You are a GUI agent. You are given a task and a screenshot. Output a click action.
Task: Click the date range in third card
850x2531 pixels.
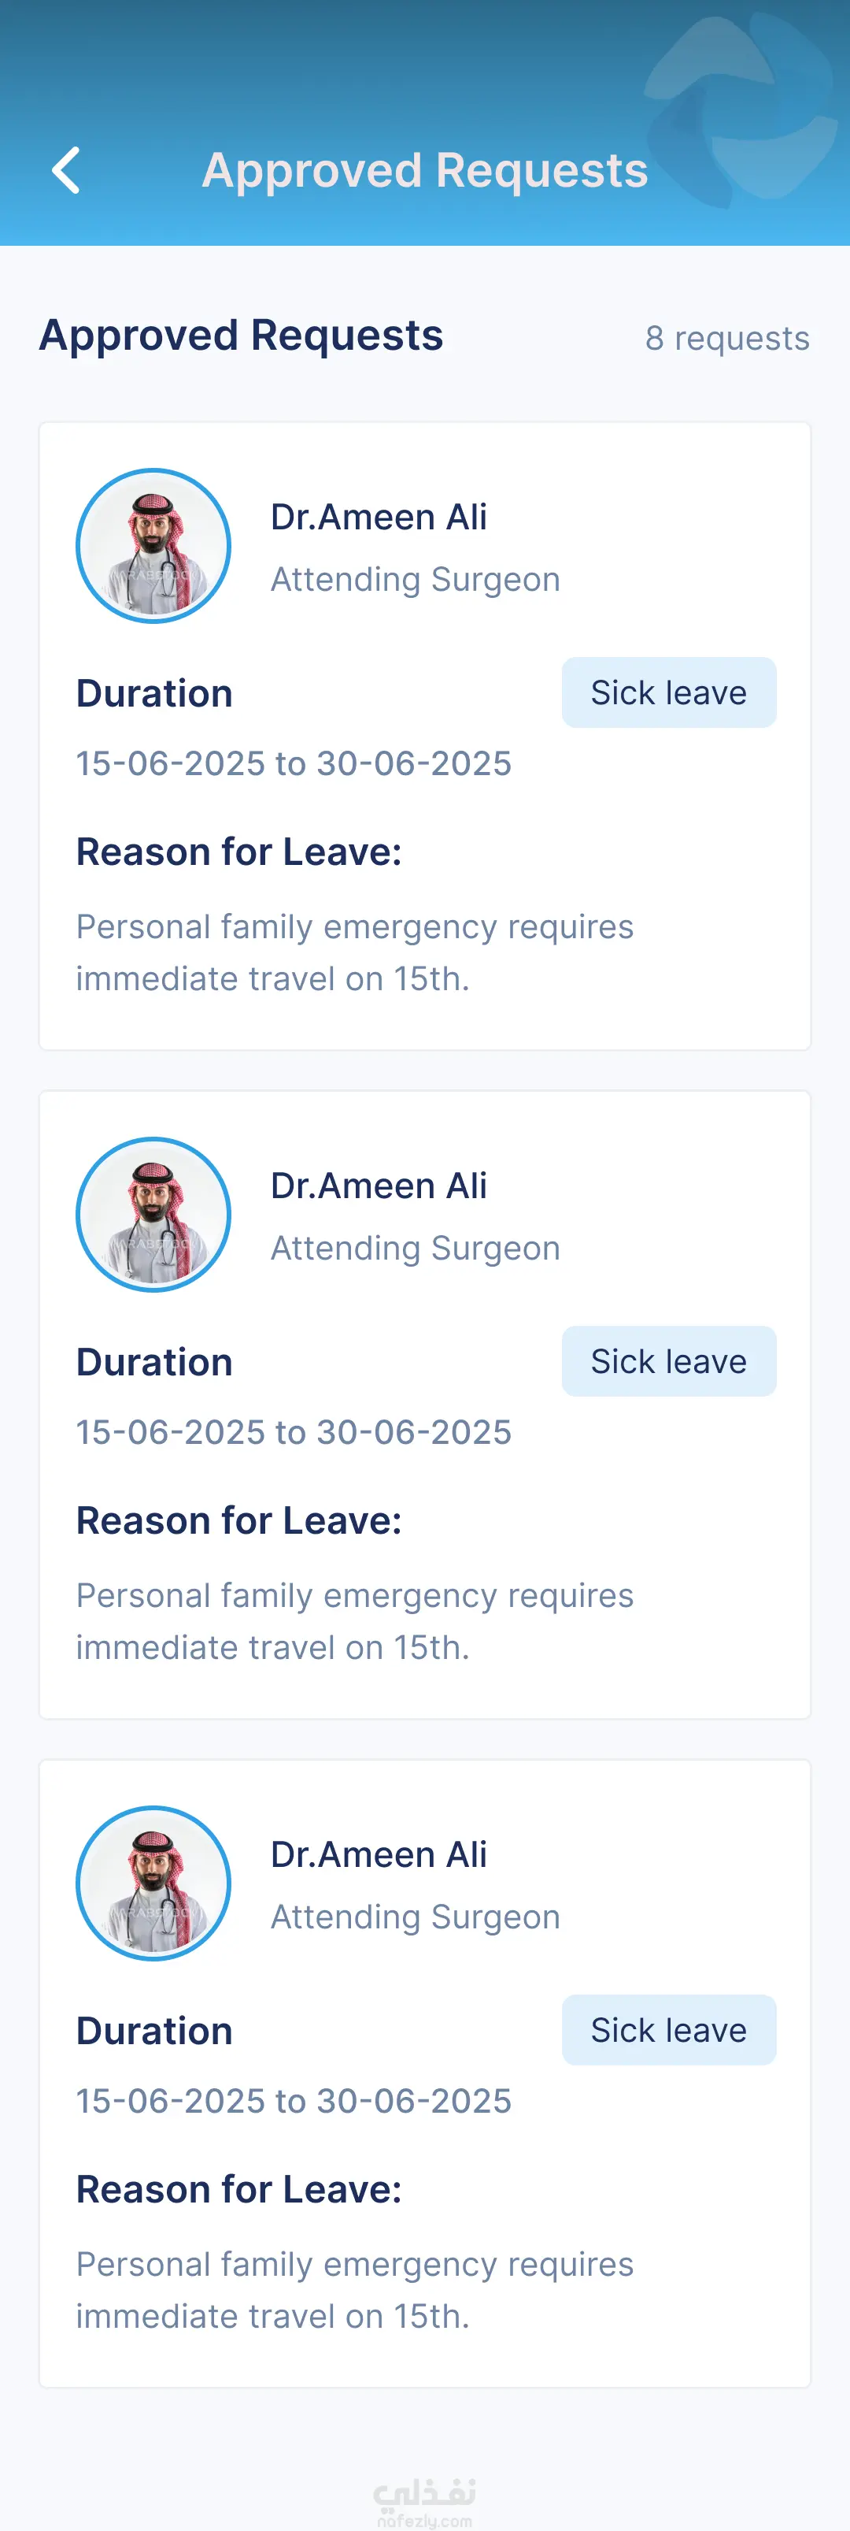tap(294, 2101)
